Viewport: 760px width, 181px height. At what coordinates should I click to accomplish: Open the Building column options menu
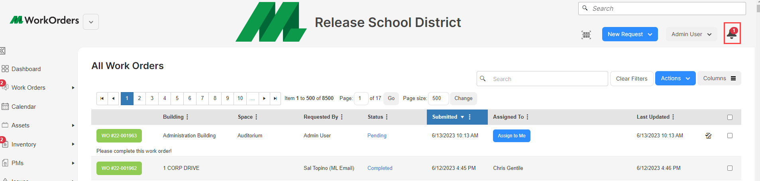coord(187,117)
